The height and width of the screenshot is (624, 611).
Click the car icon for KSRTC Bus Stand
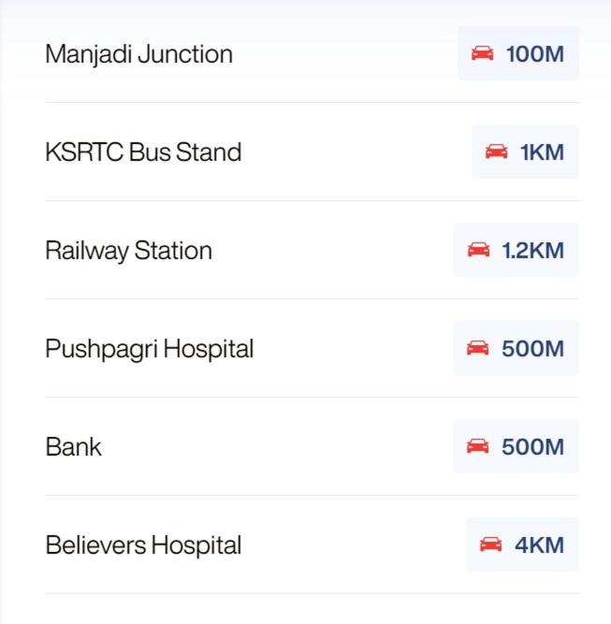coord(496,152)
